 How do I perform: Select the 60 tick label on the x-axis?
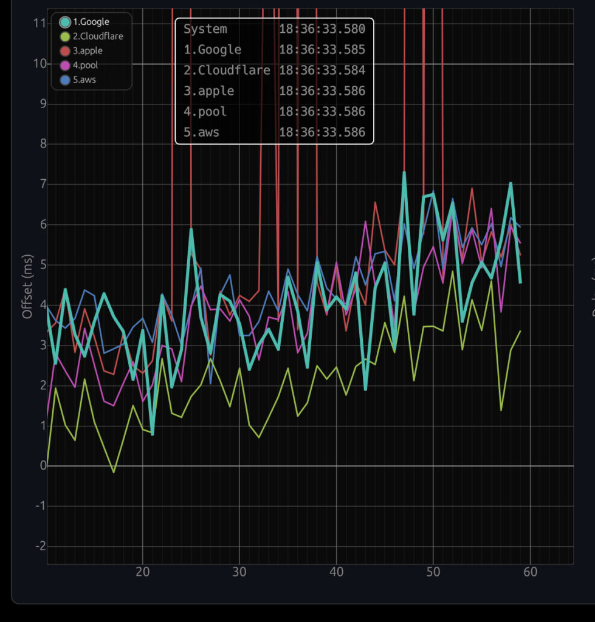click(531, 572)
